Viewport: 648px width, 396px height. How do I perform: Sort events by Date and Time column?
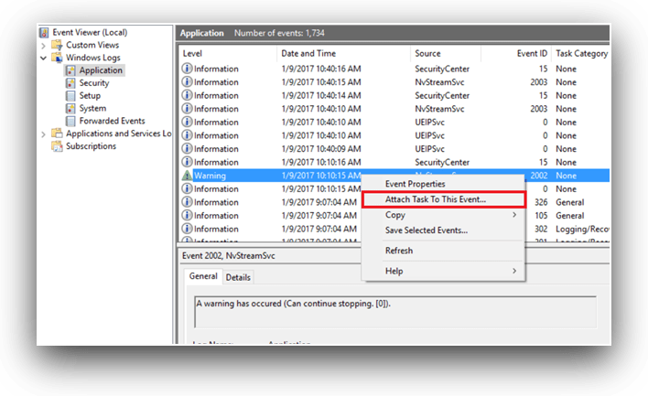(308, 53)
